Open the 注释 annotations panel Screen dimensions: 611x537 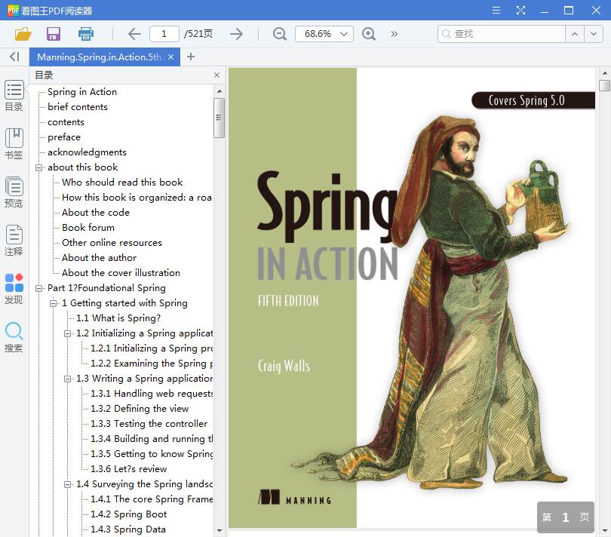pyautogui.click(x=14, y=241)
